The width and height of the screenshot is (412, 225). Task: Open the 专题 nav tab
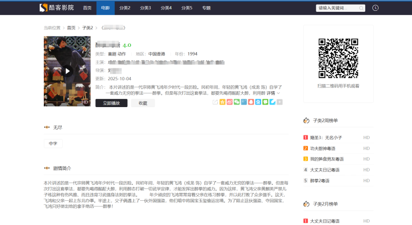pos(207,8)
